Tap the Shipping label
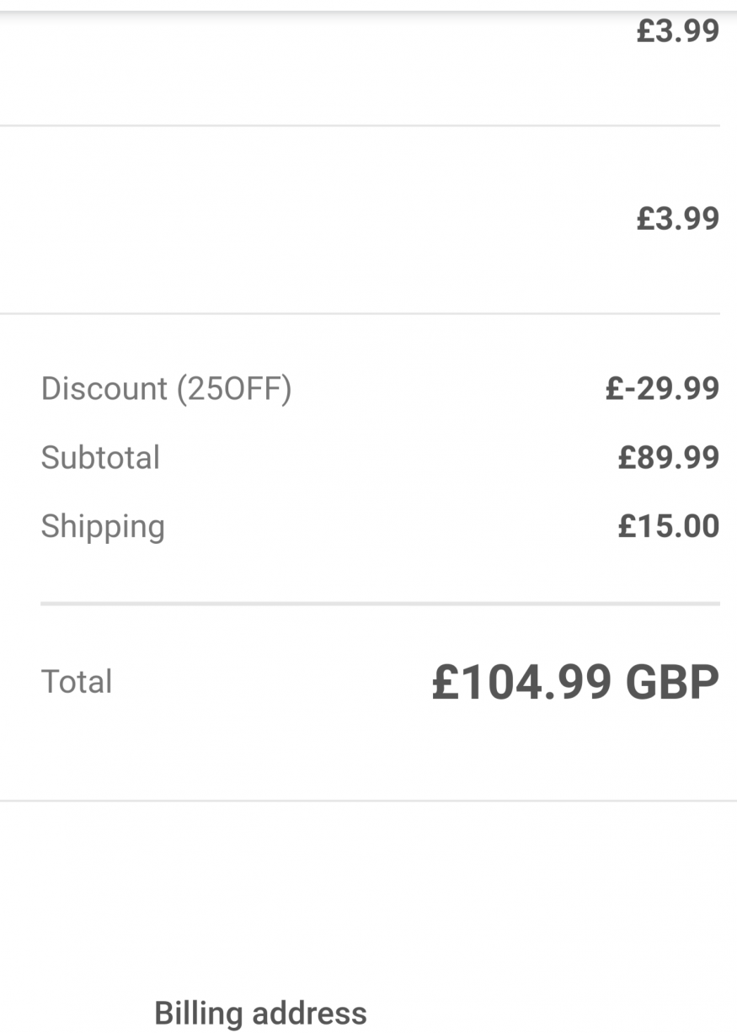Viewport: 737px width, 1033px height. (x=103, y=527)
